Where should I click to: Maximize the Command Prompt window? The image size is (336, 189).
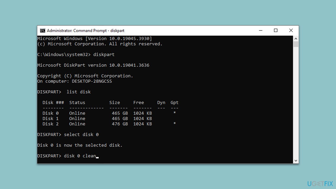276,30
